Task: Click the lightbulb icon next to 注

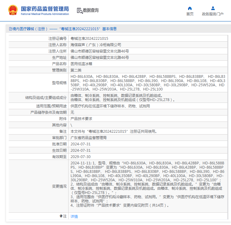Action: click(61, 216)
